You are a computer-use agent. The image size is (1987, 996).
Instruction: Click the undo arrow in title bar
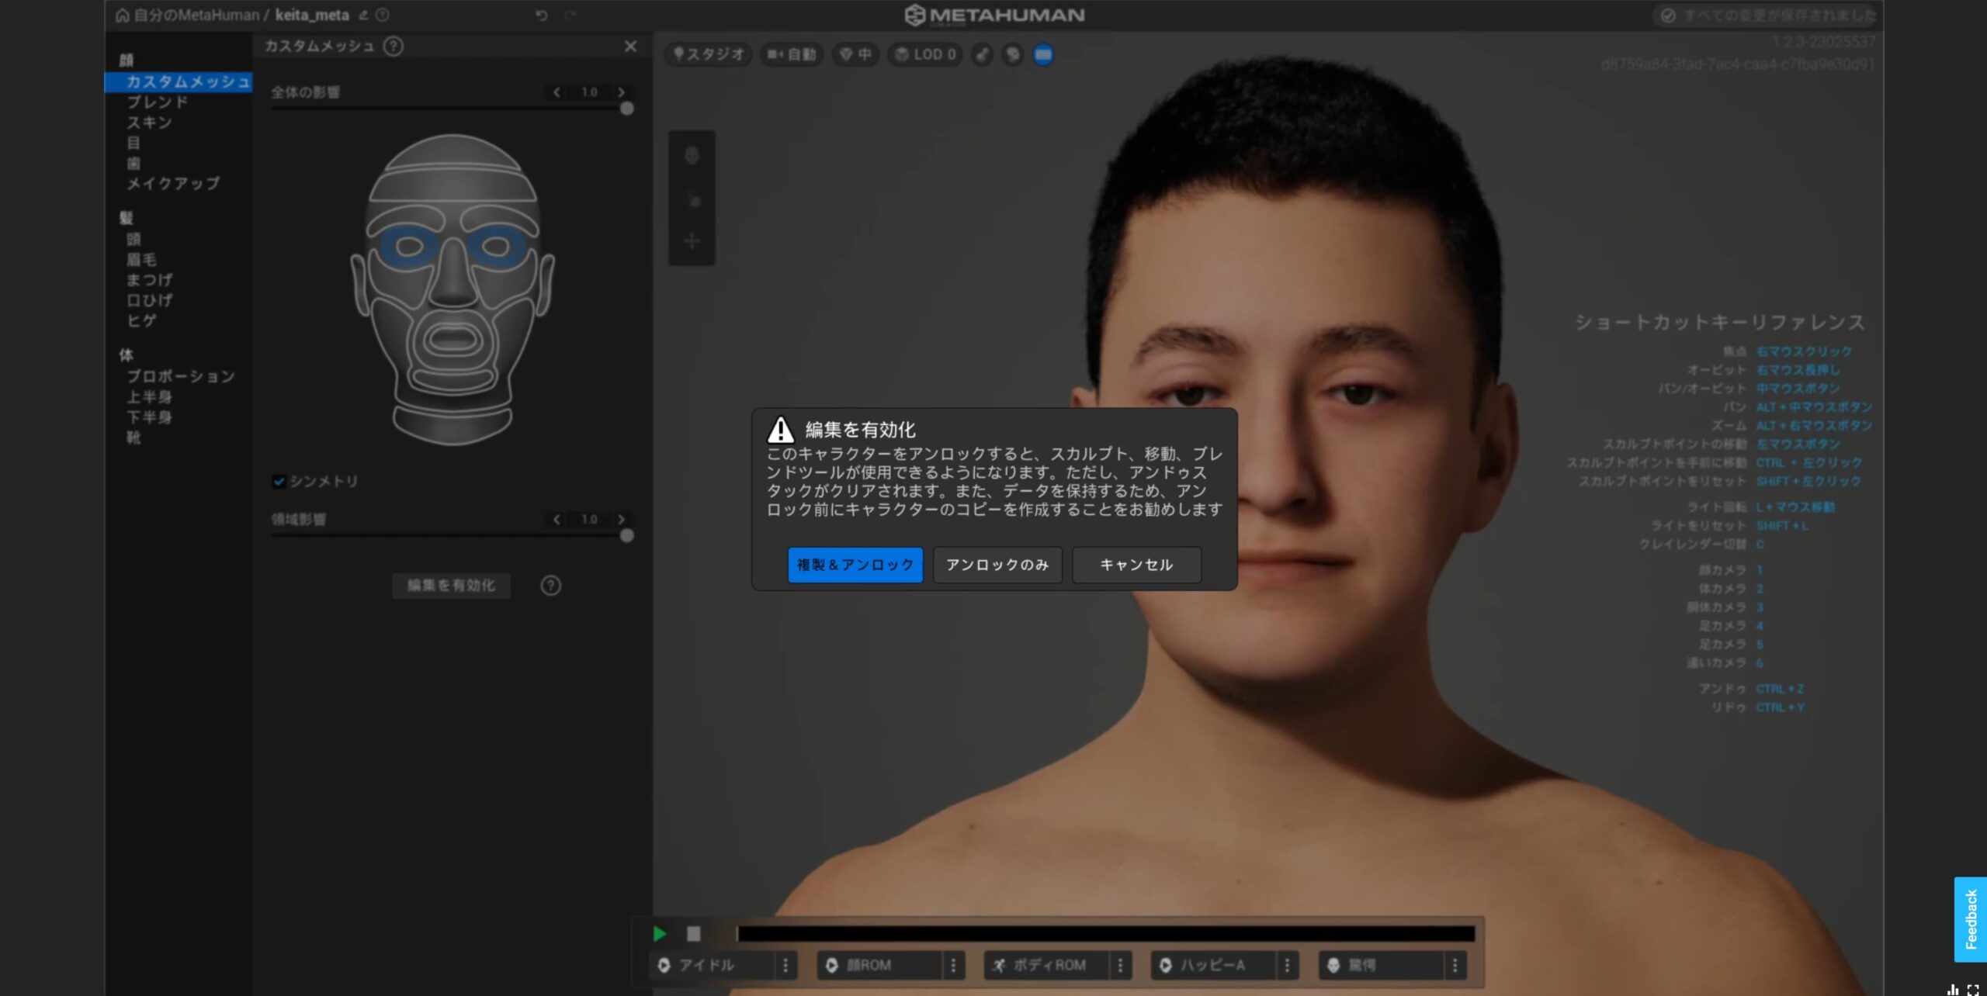pos(541,15)
